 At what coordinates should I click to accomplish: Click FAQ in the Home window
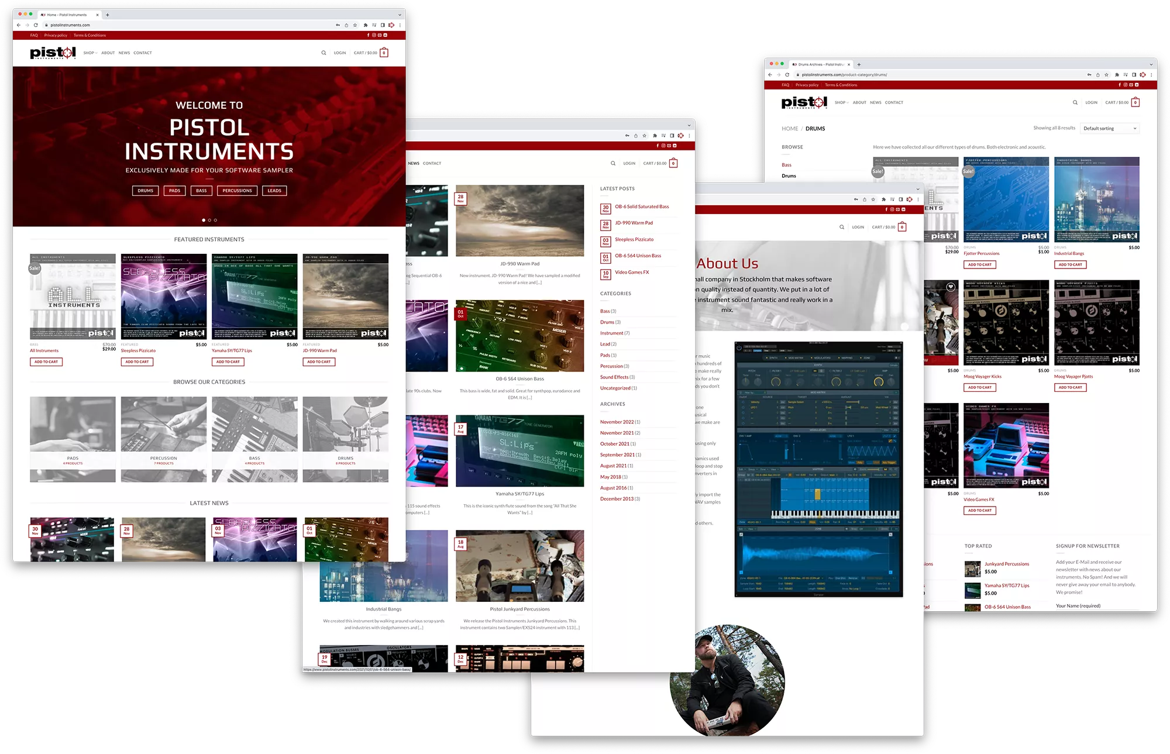(x=34, y=35)
